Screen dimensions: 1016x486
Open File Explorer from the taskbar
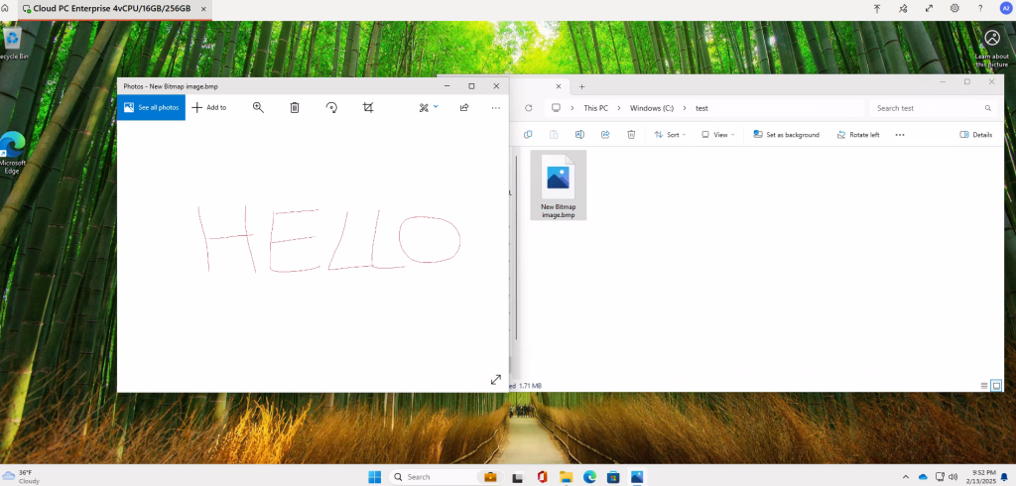[x=566, y=477]
